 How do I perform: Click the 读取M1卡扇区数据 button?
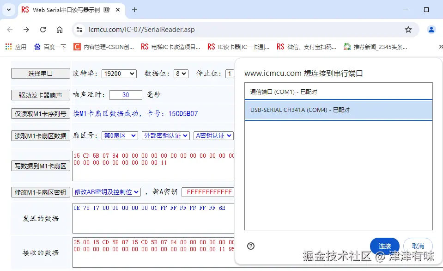(40, 136)
